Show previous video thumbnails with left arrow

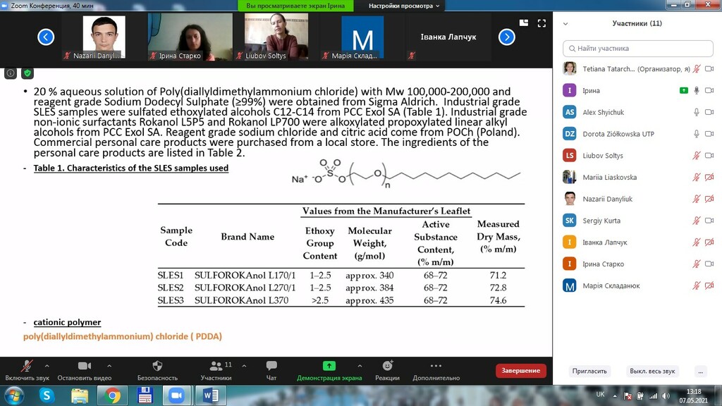click(46, 37)
